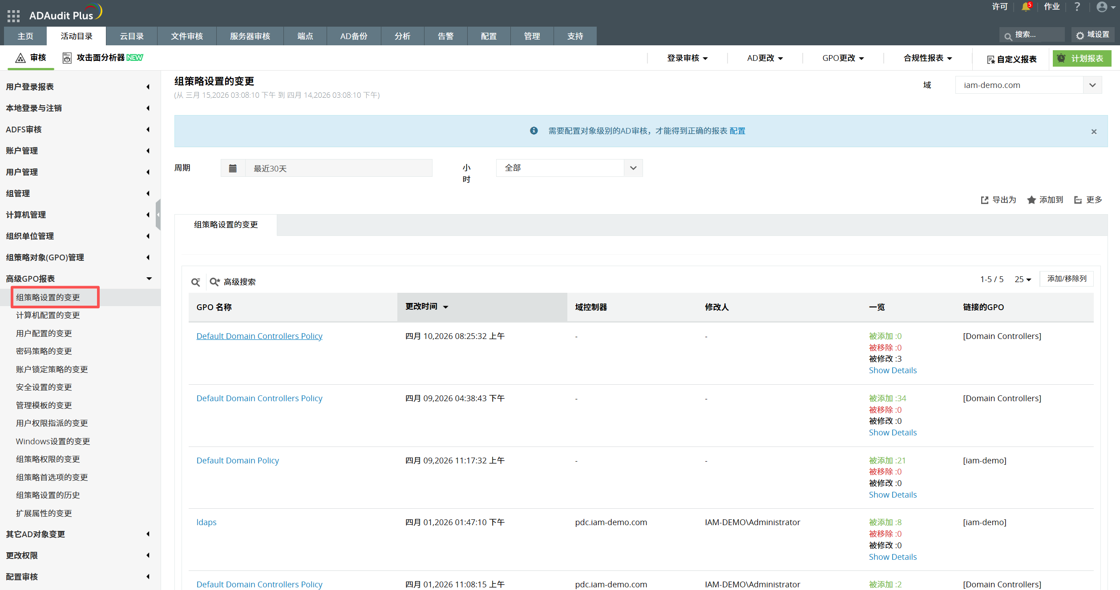The image size is (1120, 590).
Task: Dismiss the blue info banner
Action: tap(1094, 132)
